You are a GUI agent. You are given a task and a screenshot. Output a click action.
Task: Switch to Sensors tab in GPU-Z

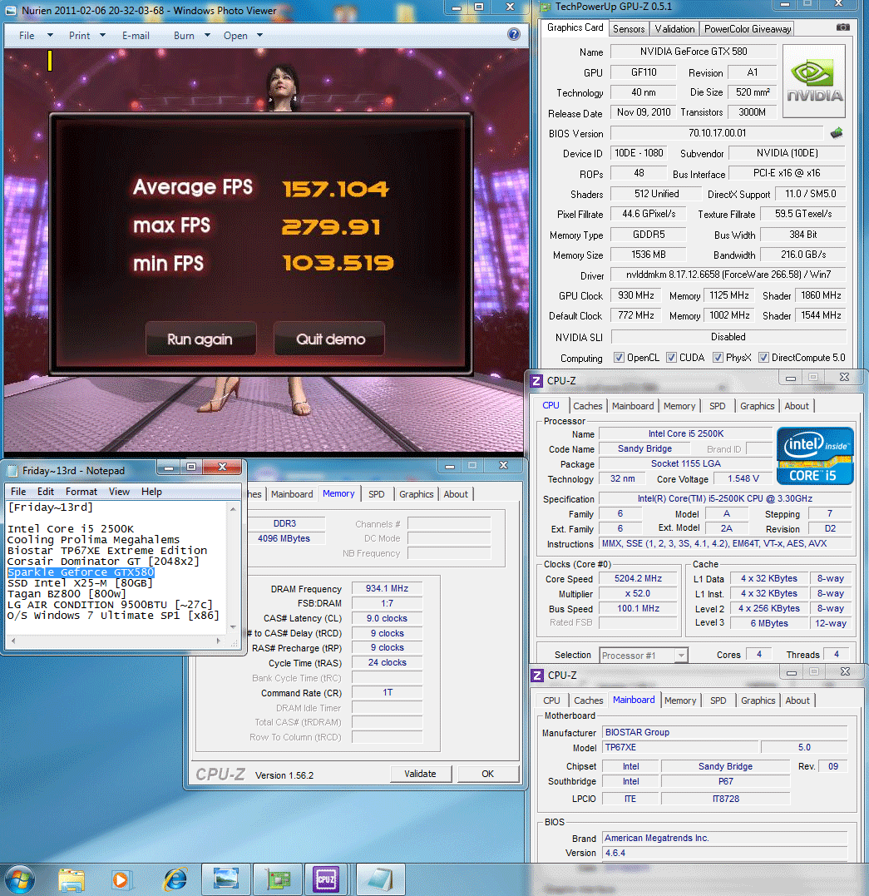[629, 28]
